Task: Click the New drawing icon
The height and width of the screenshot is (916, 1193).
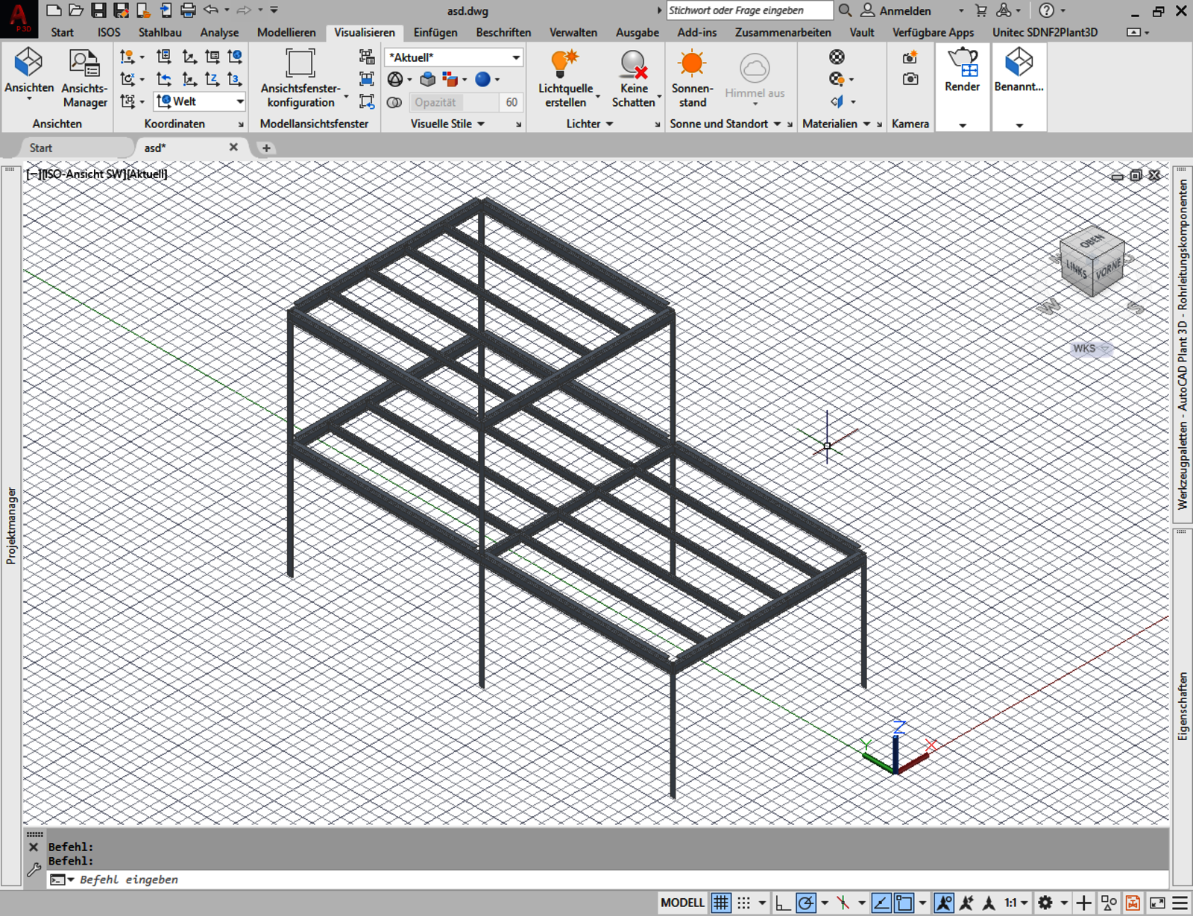Action: click(54, 10)
